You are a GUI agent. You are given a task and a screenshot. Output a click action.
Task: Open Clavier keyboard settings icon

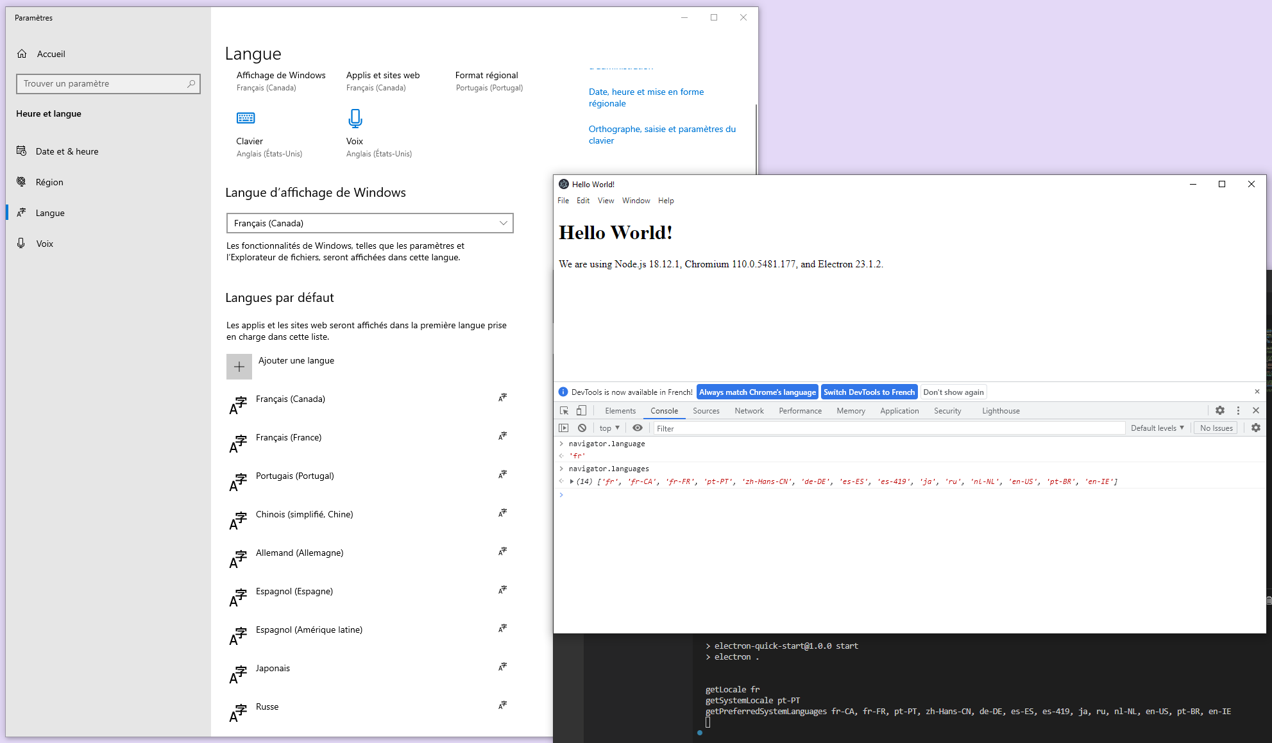tap(246, 118)
